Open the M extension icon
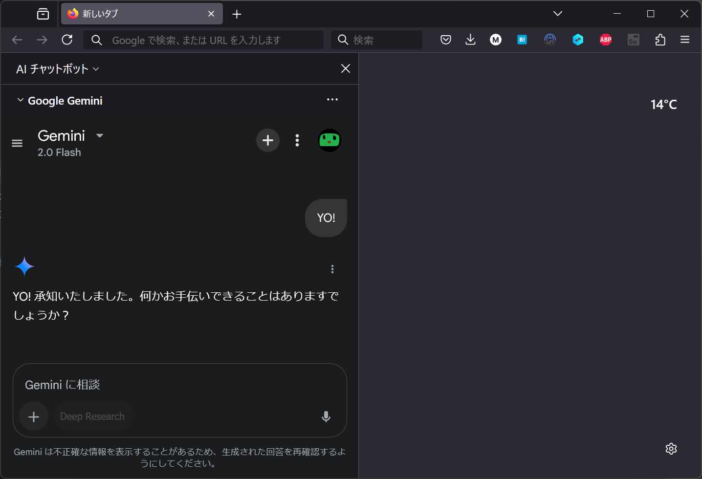702x479 pixels. coord(496,40)
